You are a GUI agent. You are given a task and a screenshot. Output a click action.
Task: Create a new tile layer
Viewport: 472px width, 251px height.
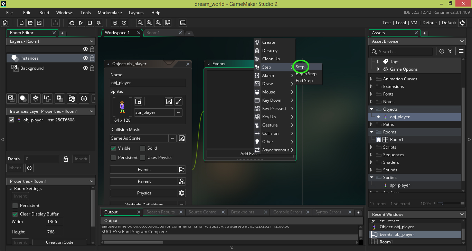(x=35, y=99)
